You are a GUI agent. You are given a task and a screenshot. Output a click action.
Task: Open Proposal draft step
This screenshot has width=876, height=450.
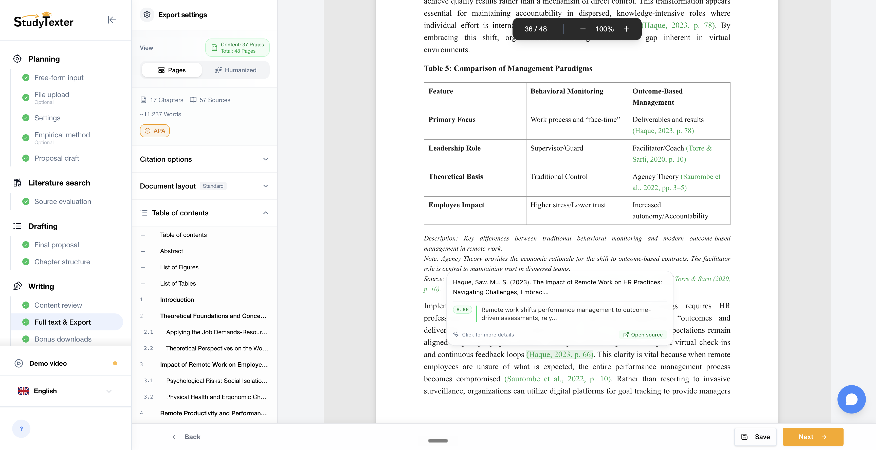pyautogui.click(x=57, y=158)
